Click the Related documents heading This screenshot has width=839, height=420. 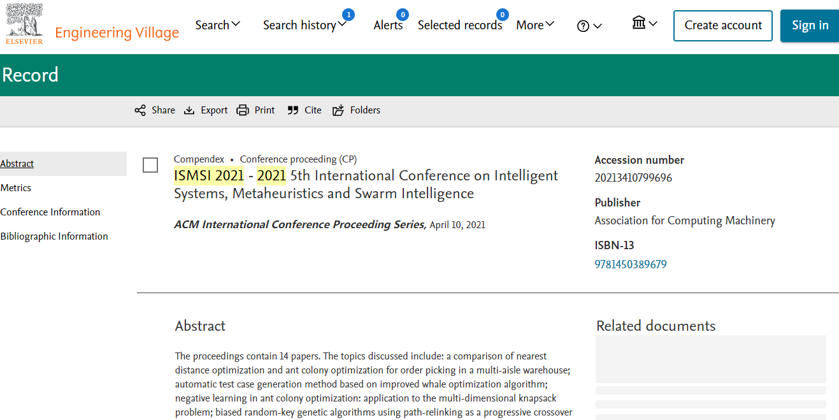pos(656,326)
